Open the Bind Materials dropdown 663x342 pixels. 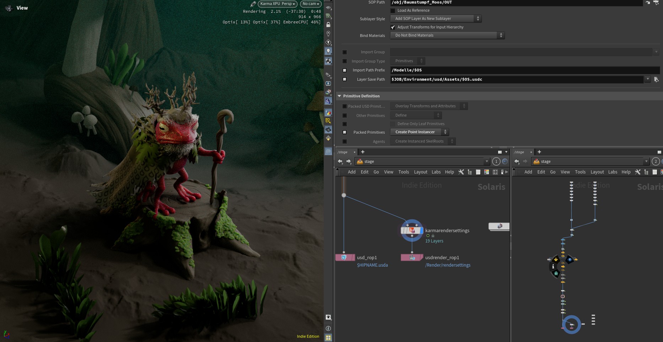click(x=447, y=35)
